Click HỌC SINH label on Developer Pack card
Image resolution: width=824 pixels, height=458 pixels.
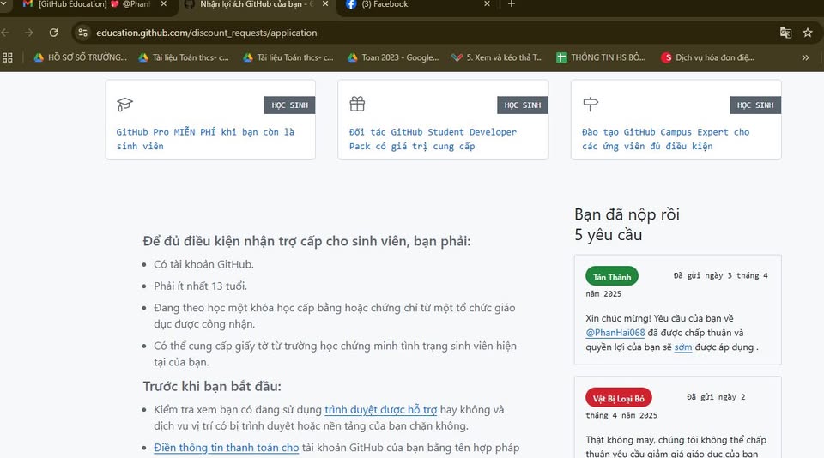click(x=523, y=105)
